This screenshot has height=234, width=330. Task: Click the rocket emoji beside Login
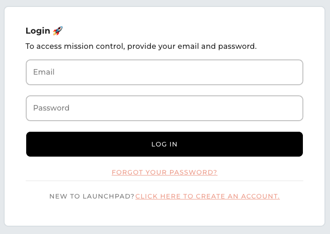click(x=57, y=31)
